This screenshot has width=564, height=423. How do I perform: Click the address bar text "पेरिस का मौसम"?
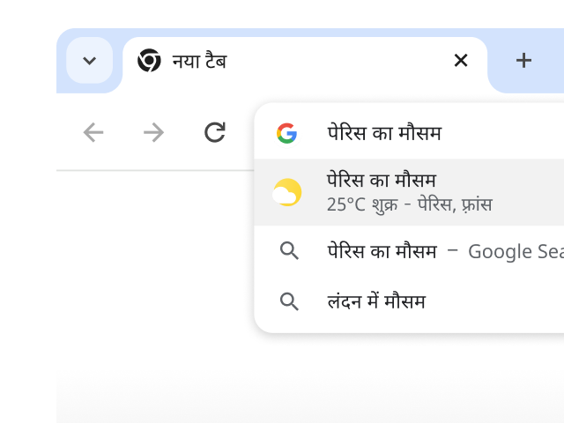(x=383, y=133)
